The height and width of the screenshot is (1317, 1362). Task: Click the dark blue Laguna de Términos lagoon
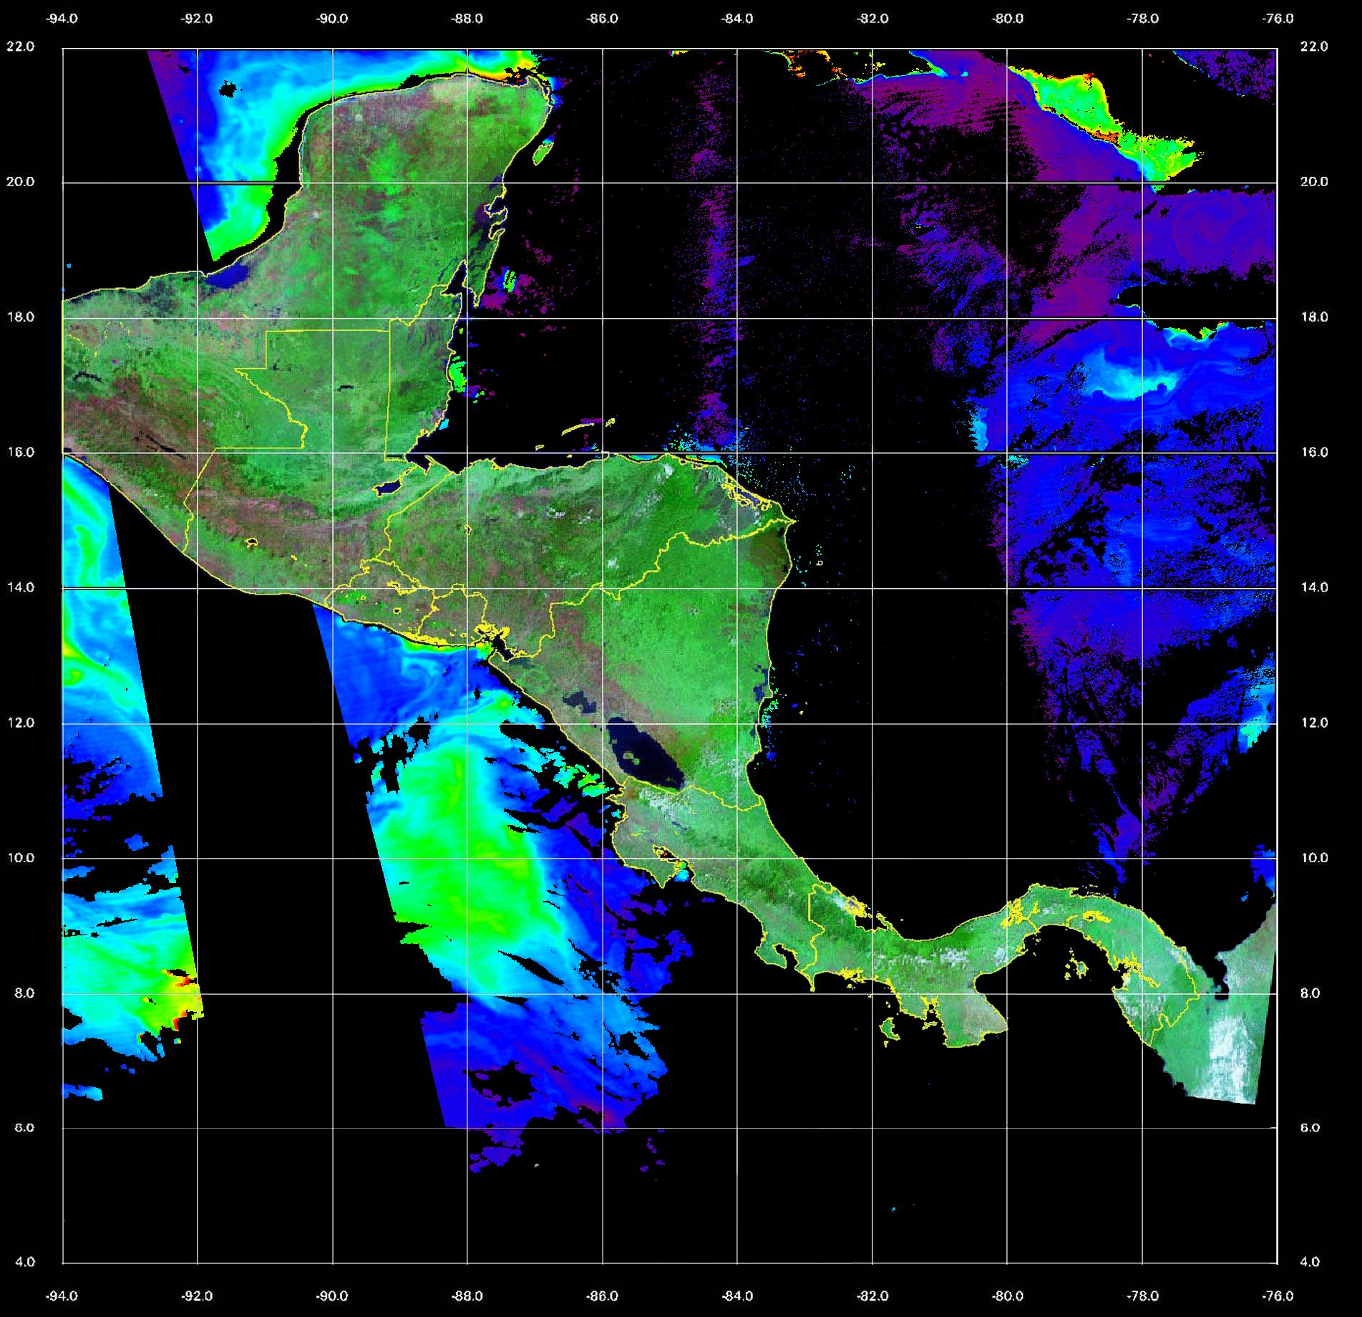click(x=234, y=276)
